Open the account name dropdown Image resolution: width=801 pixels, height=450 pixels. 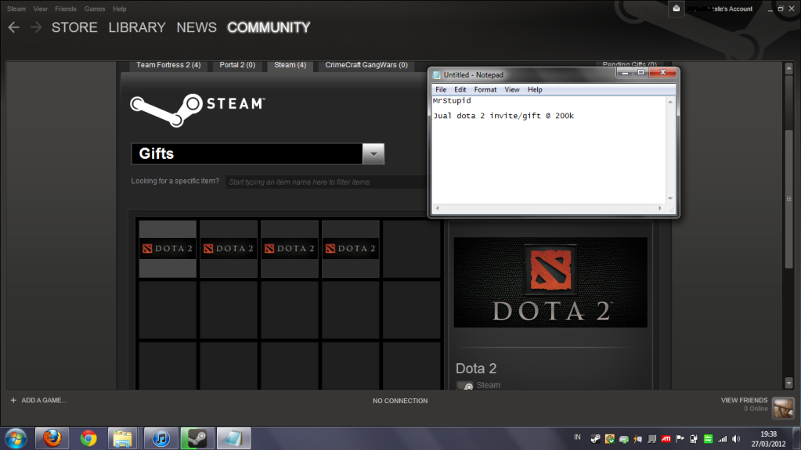coord(720,9)
